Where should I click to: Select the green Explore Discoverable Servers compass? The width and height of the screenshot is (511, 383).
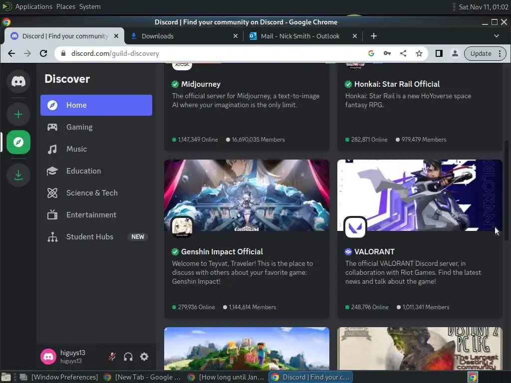(18, 142)
